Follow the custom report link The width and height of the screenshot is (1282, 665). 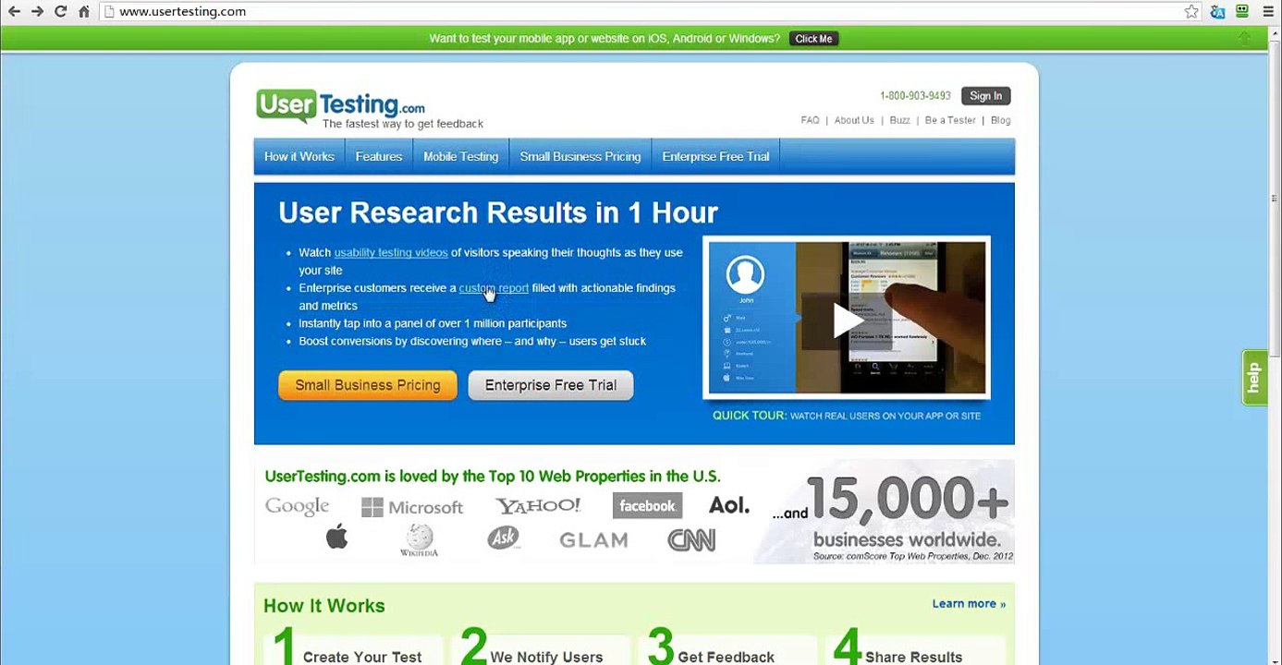(x=494, y=288)
